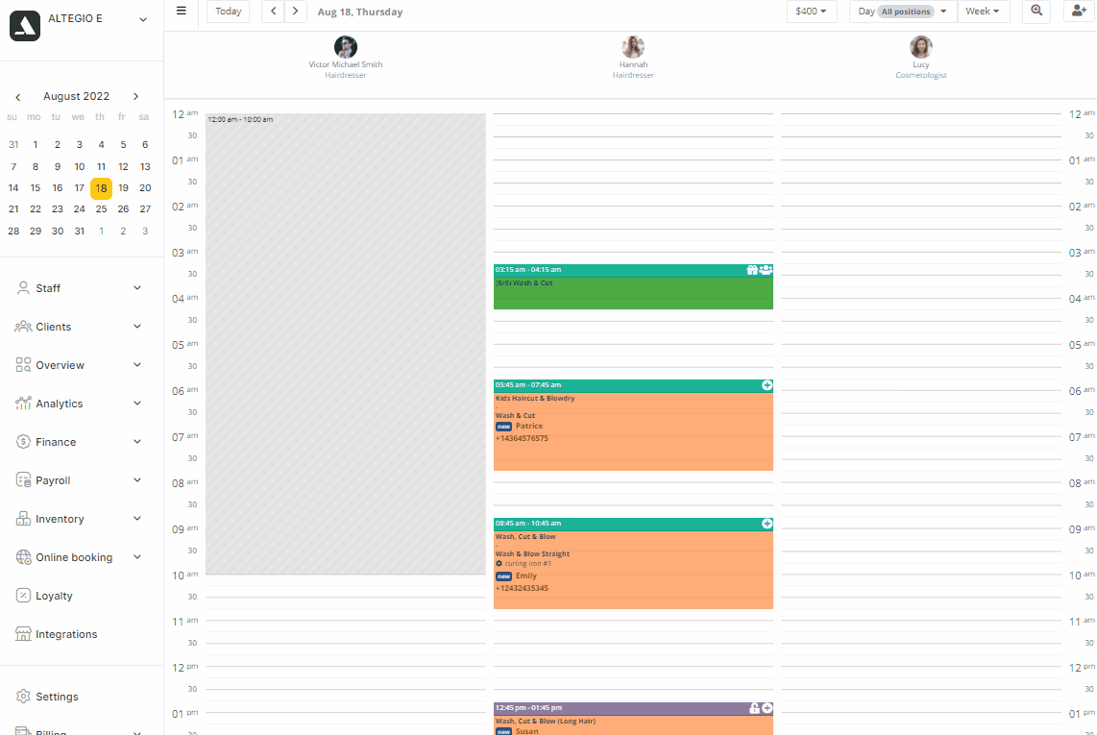Image resolution: width=1097 pixels, height=735 pixels.
Task: Go to previous month in mini calendar
Action: tap(18, 97)
